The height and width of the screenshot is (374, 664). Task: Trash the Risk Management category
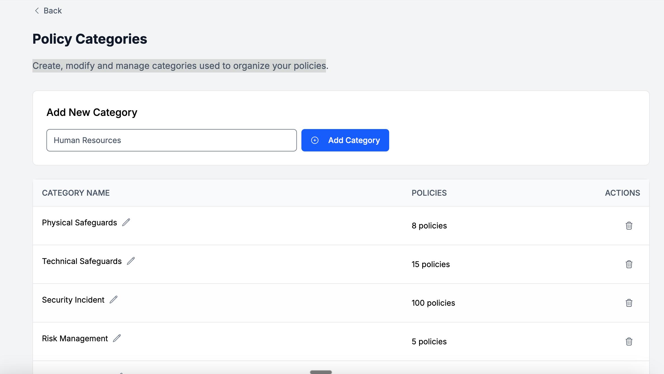[629, 342]
